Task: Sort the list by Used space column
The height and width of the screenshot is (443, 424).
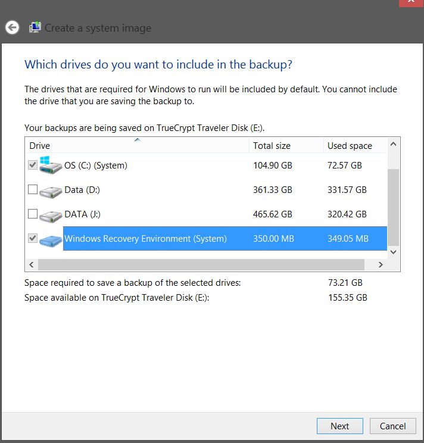Action: pyautogui.click(x=356, y=145)
